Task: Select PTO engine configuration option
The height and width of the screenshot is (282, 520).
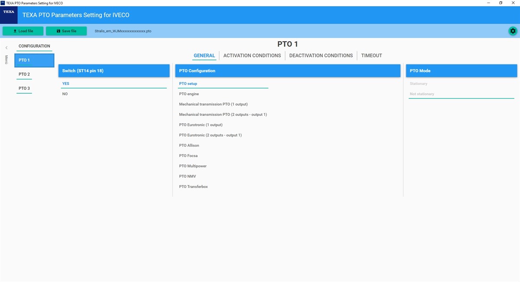Action: tap(189, 94)
